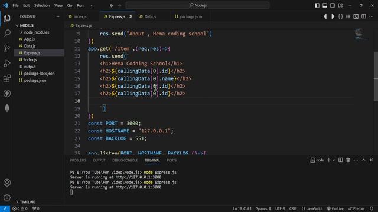Maximize the panel with the chevron up
Image resolution: width=378 pixels, height=212 pixels.
click(364, 160)
